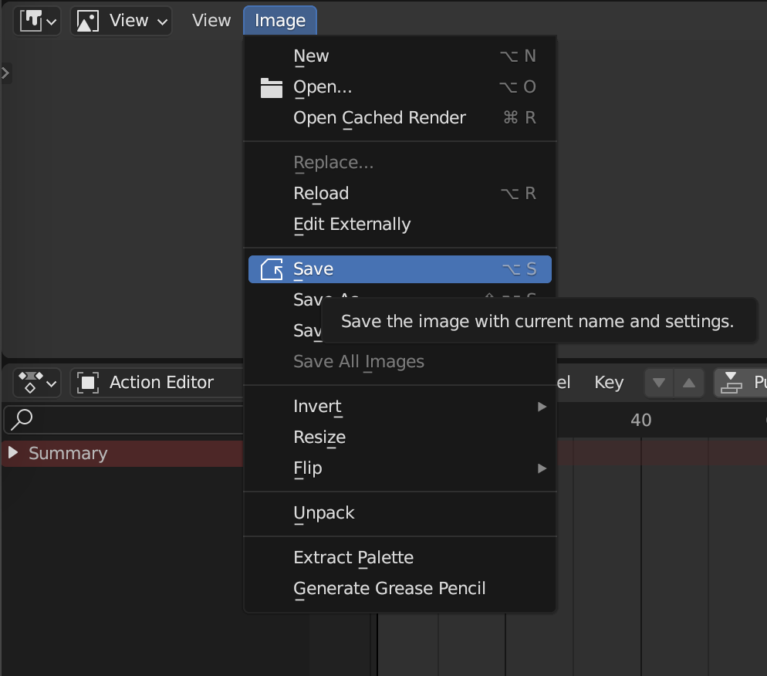Click the up arrow layer button
This screenshot has width=767, height=676.
click(689, 383)
